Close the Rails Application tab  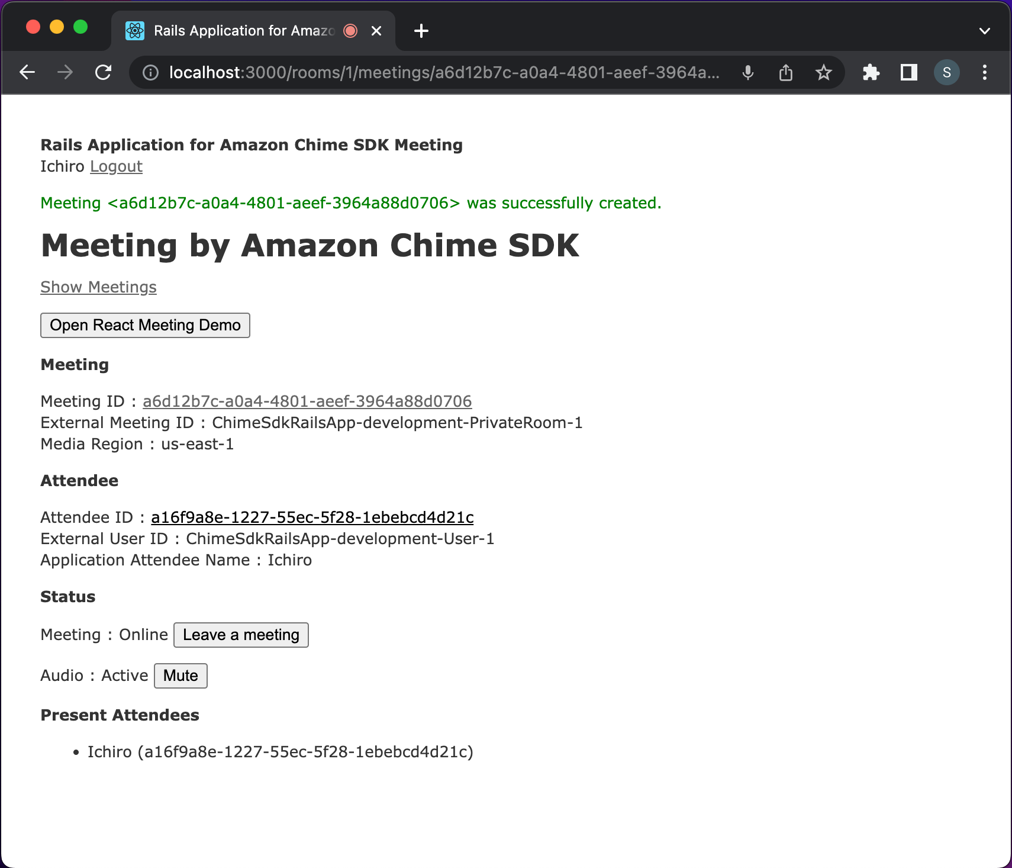click(376, 31)
